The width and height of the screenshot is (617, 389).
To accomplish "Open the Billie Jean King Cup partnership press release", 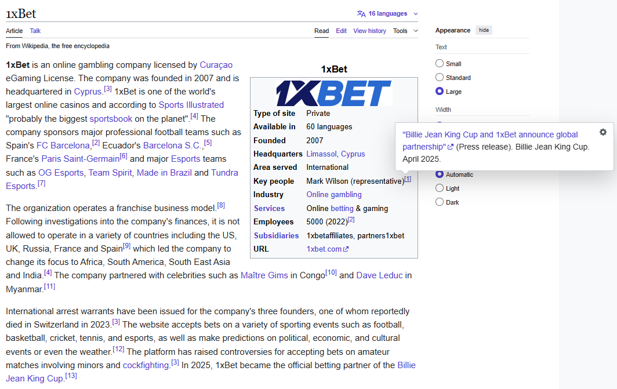I will coord(490,140).
